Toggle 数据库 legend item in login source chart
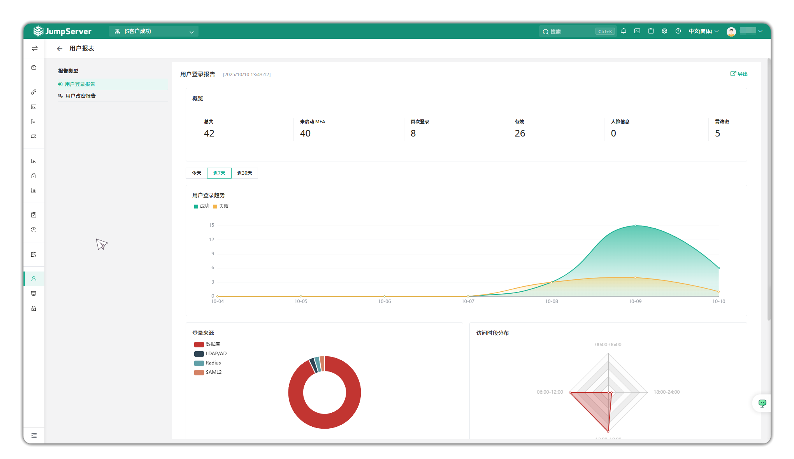 pos(213,344)
